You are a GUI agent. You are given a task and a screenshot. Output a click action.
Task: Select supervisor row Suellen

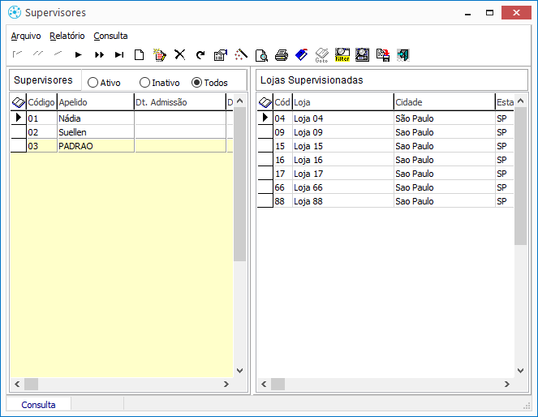click(122, 132)
